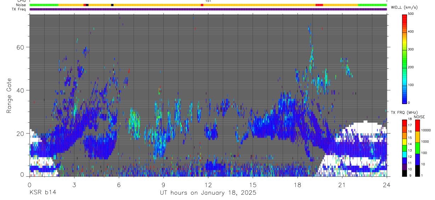Click the 13 label on TX FRQ legend
Image resolution: width=435 pixels, height=200 pixels.
[x=410, y=151]
